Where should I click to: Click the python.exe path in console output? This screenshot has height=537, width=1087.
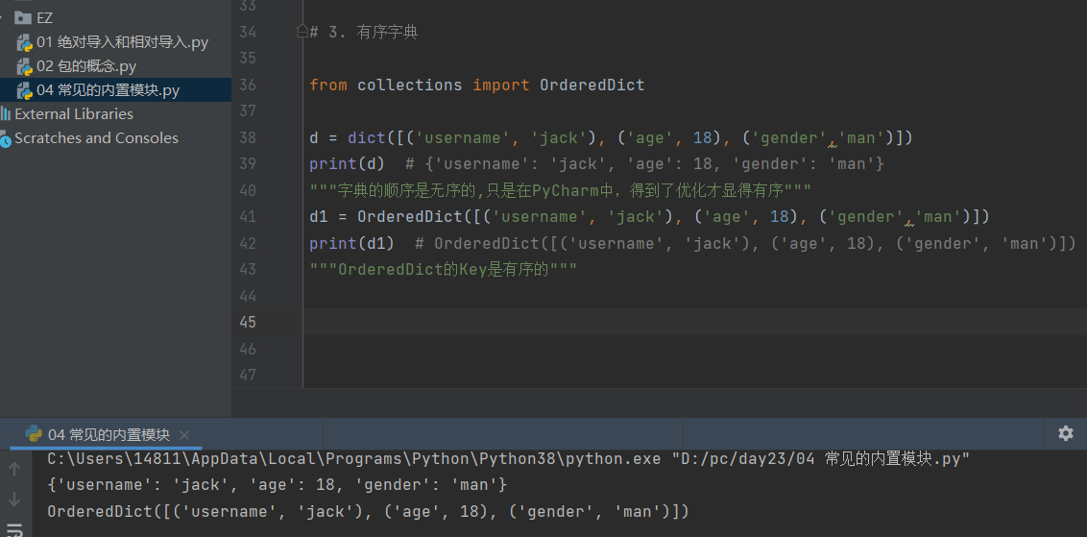coord(355,459)
